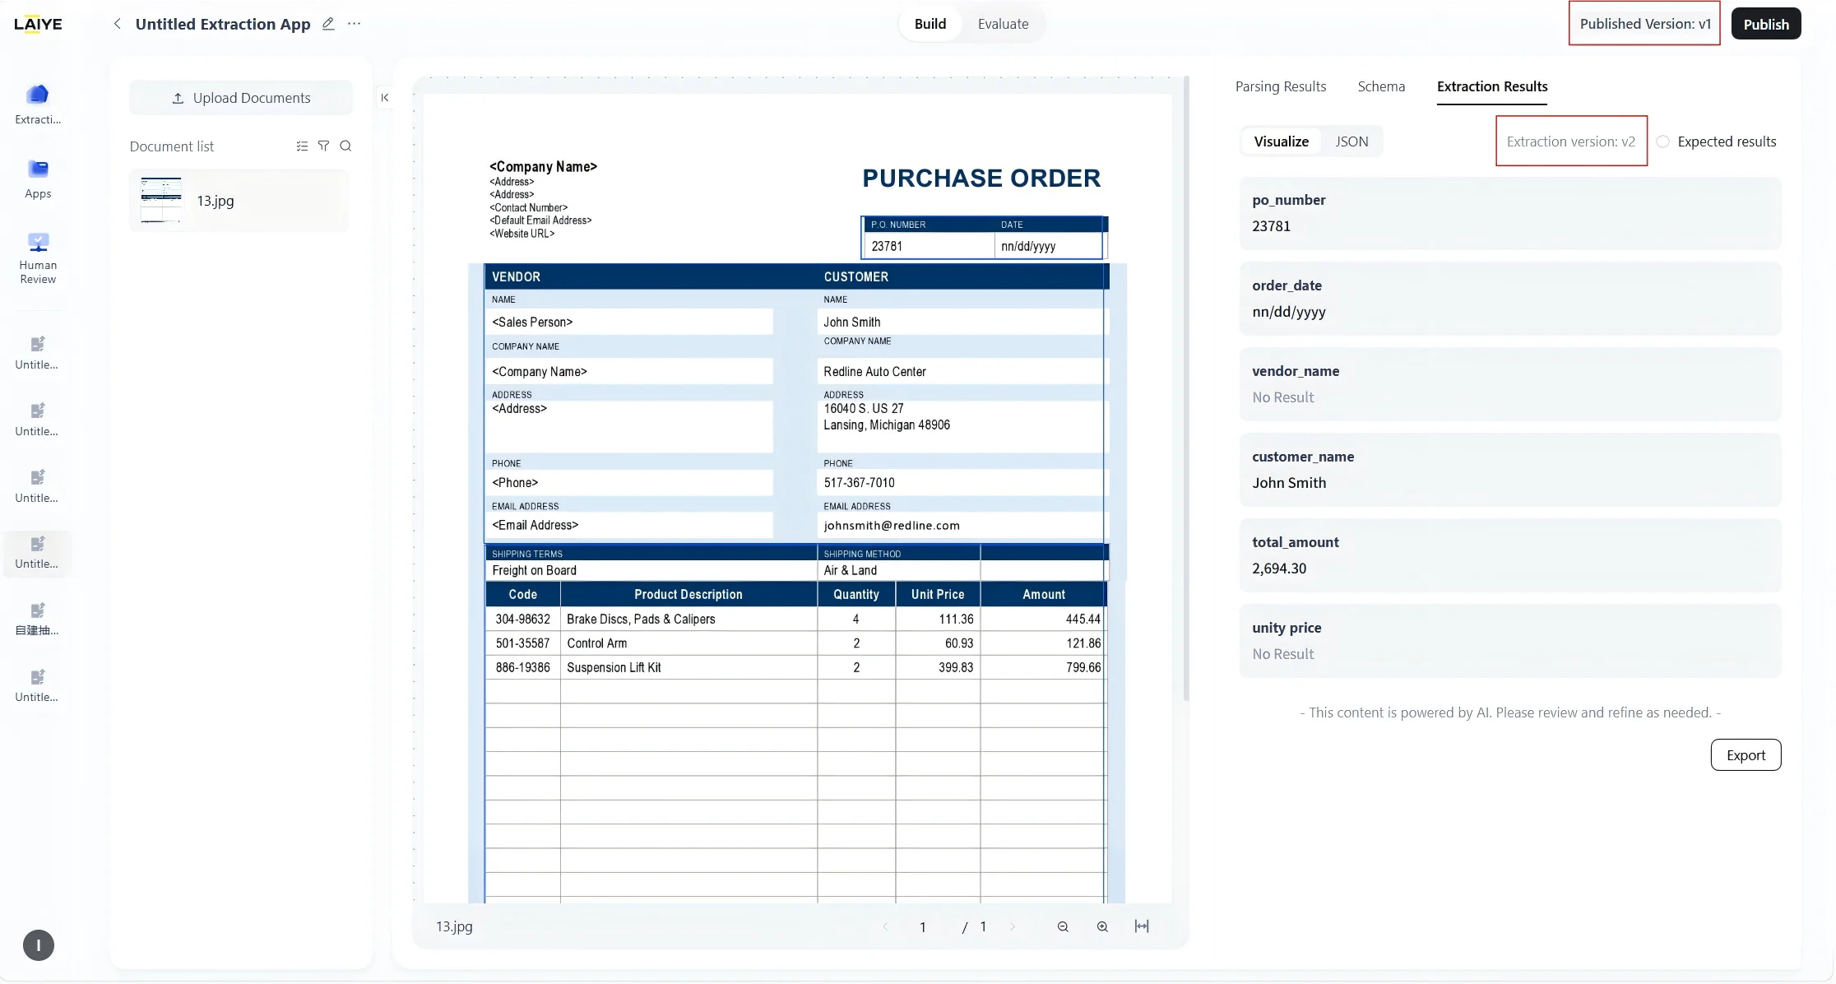Click the PURCHASE ORDER heading in document
This screenshot has width=1836, height=984.
click(981, 178)
